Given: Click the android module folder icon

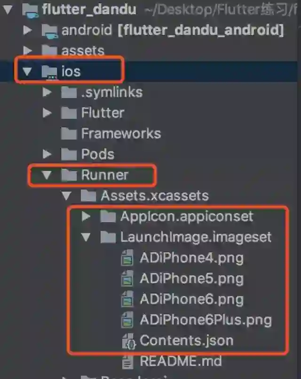Looking at the screenshot, I should click(x=50, y=31).
